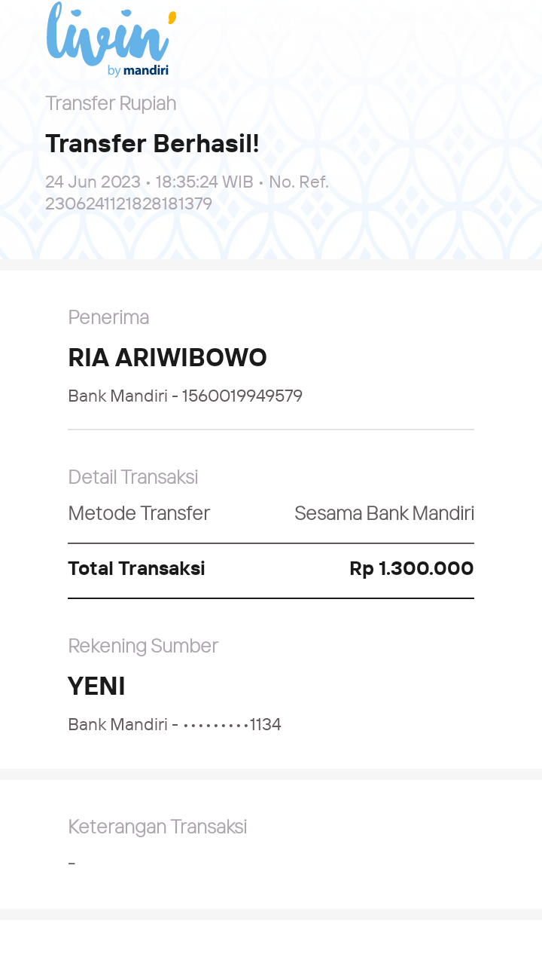Select the Transfer Rupiah heading

tap(111, 103)
